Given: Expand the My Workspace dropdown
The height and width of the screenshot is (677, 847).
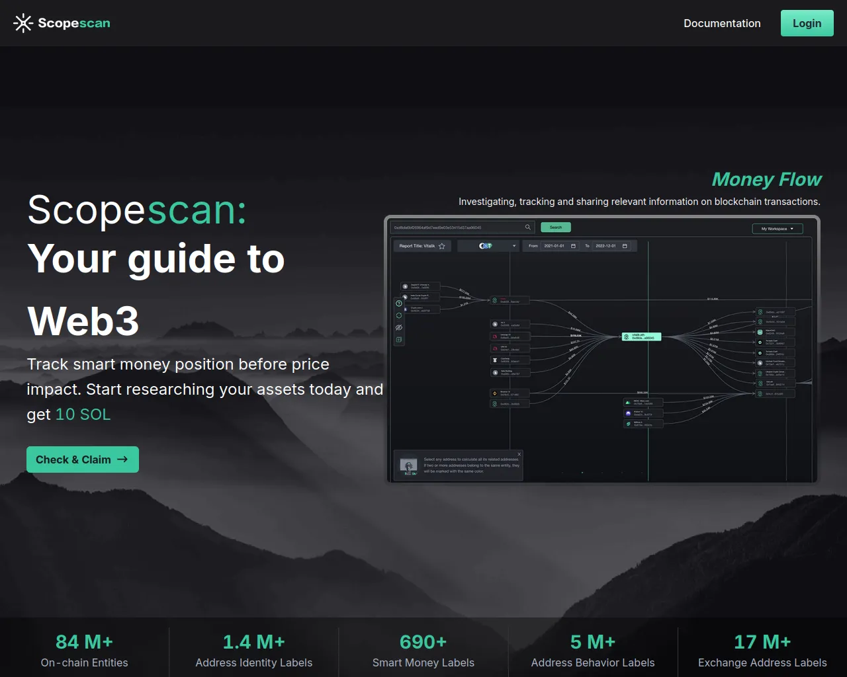Looking at the screenshot, I should [x=778, y=229].
